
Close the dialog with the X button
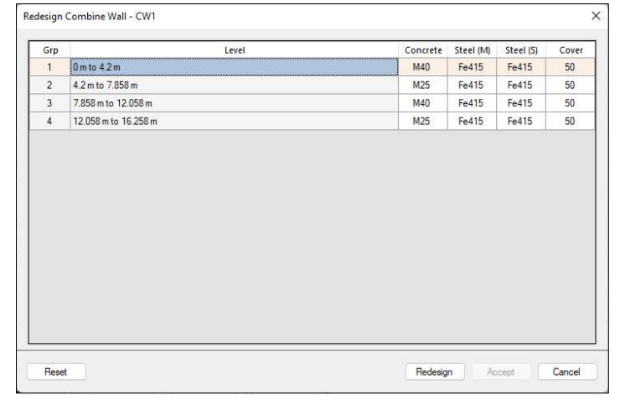point(596,16)
